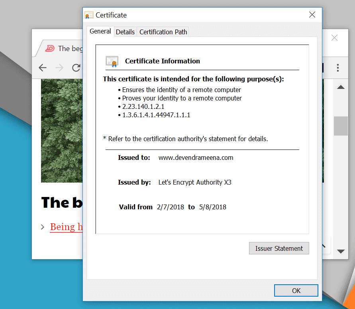Select 'The beg...' browser tab

tap(61, 48)
